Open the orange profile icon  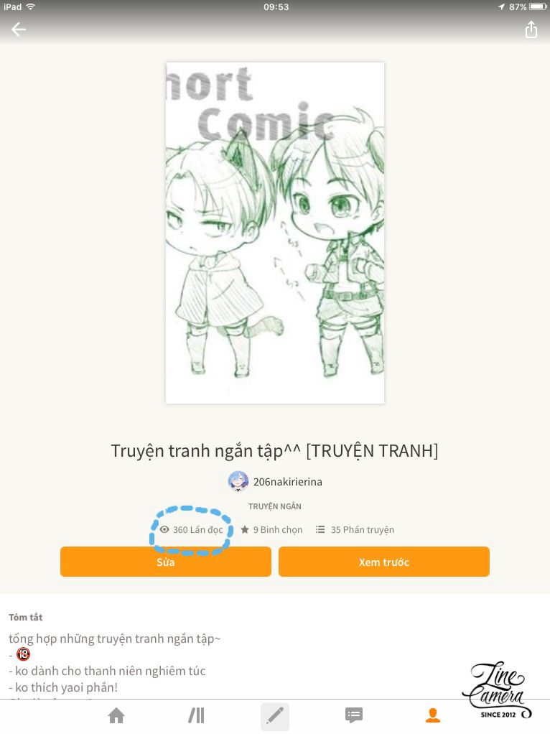[432, 715]
